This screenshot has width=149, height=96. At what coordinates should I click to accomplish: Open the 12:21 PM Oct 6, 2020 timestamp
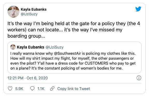coord(28,78)
